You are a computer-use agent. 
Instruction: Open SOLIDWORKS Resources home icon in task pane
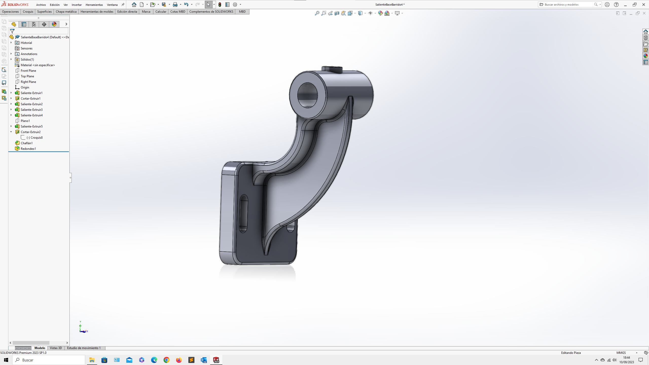tap(646, 32)
